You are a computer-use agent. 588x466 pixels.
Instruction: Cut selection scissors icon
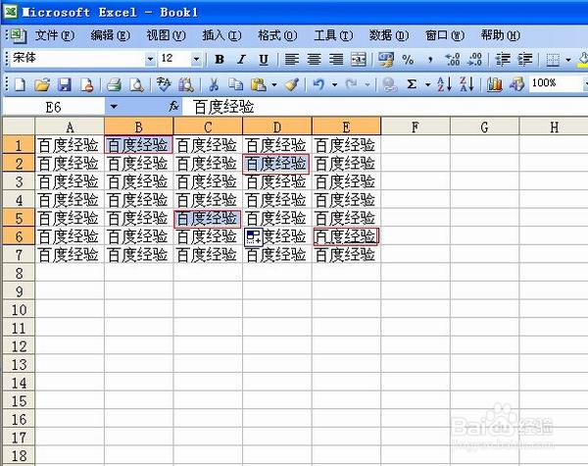[214, 84]
